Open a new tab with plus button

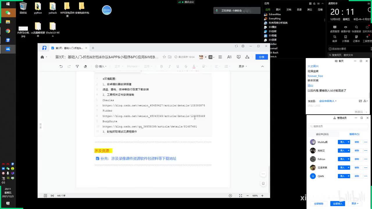coord(93,48)
